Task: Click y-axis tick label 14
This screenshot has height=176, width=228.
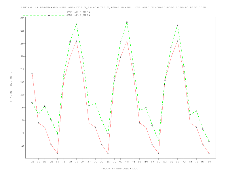Action: [x=22, y=133]
